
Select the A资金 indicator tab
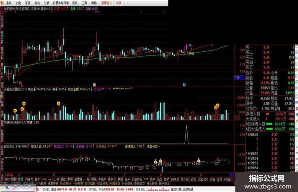(227, 179)
